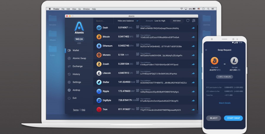
Task: Open the send arrow for DigiByte
Action: tap(193, 101)
